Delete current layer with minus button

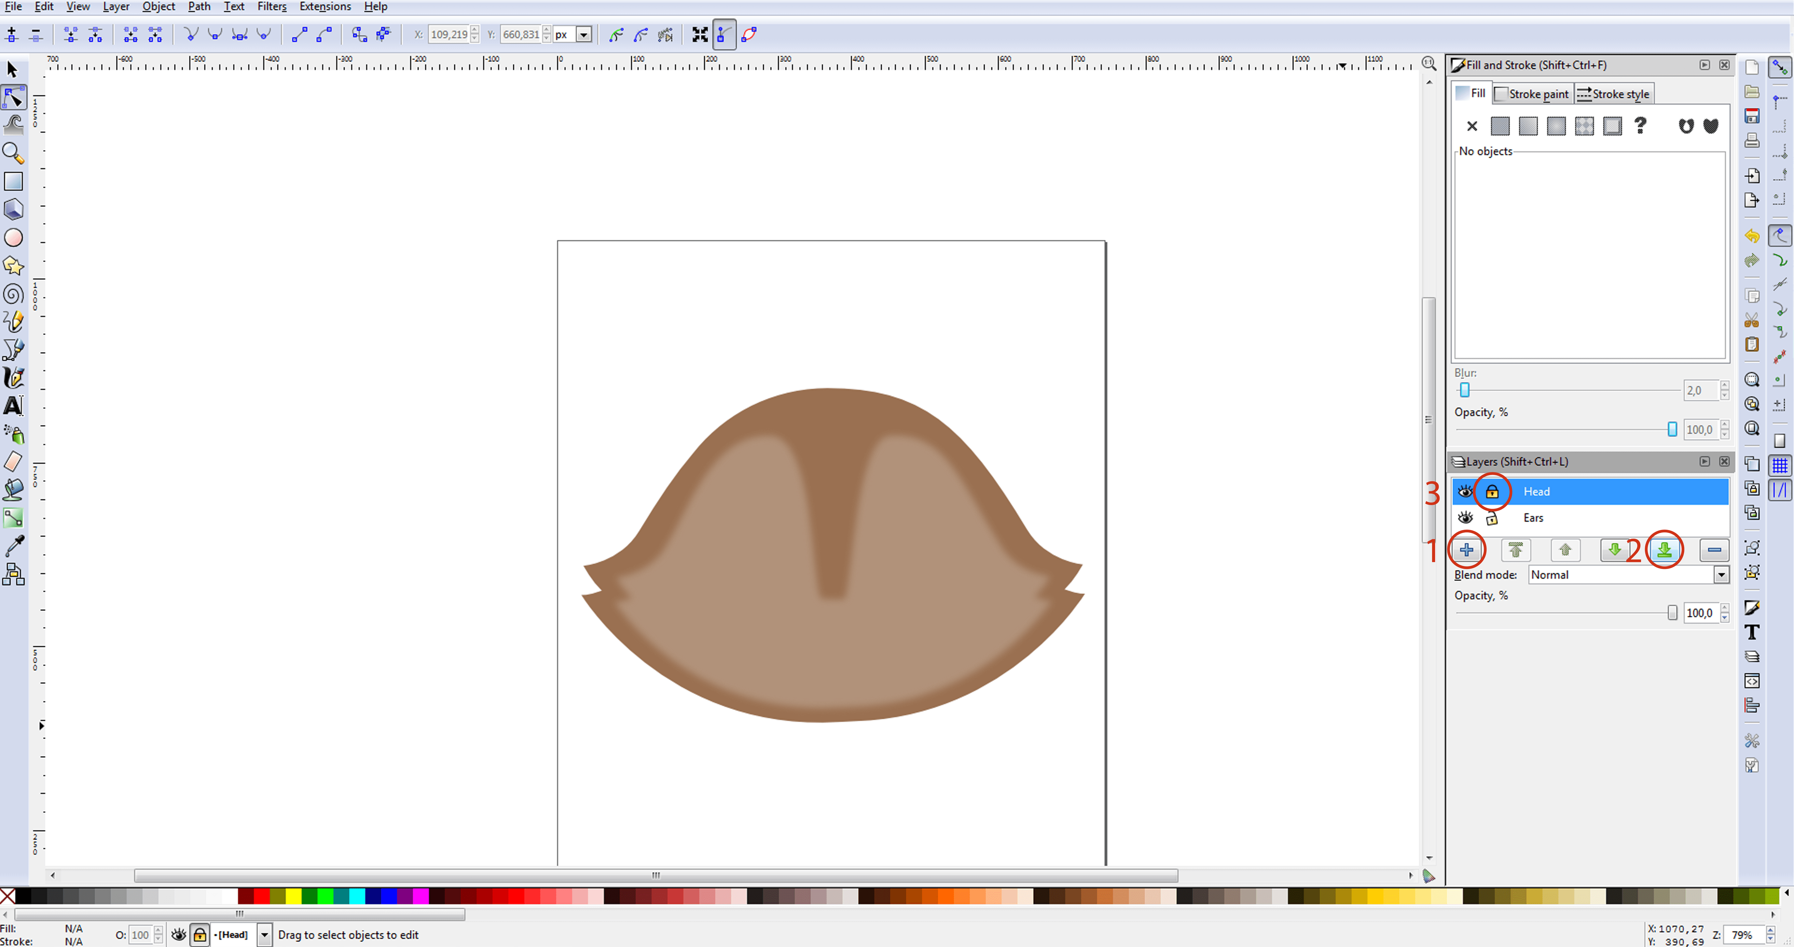coord(1714,550)
